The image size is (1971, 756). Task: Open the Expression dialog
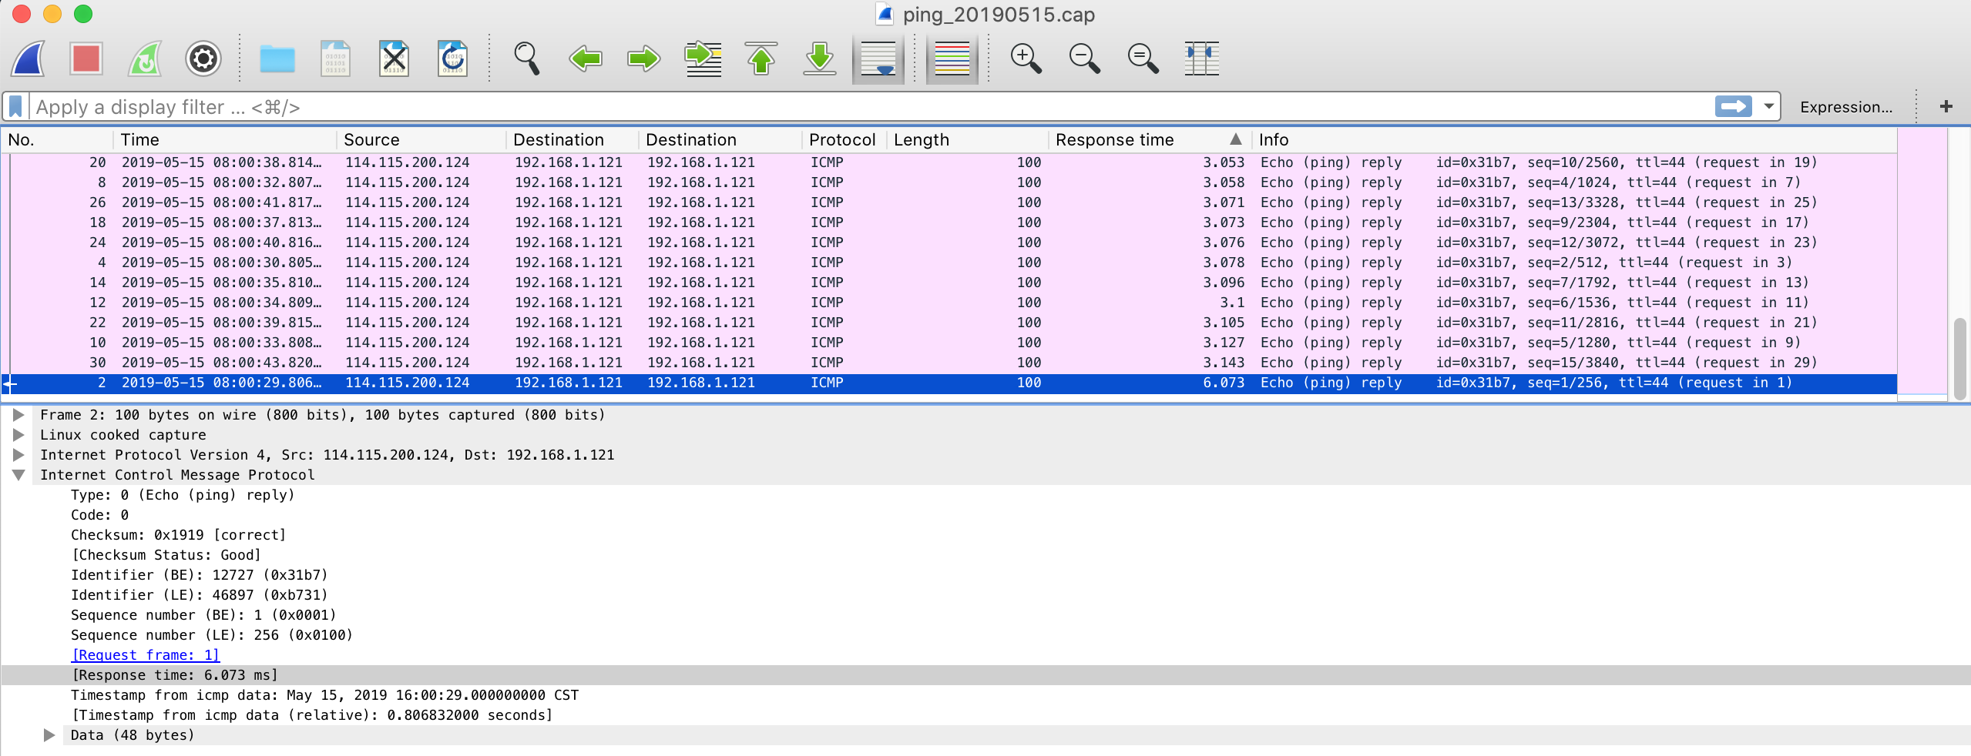point(1846,107)
